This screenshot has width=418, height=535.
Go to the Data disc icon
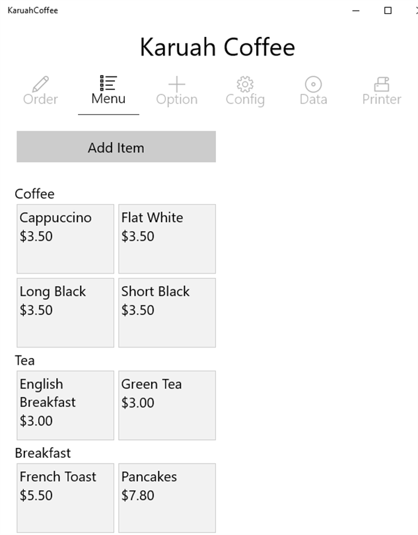point(313,84)
